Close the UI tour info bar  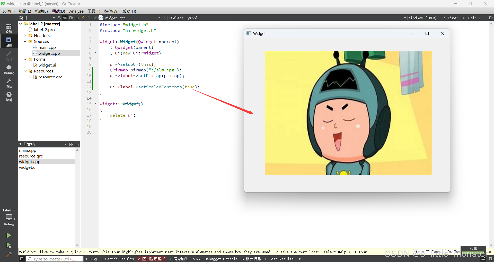(490, 252)
